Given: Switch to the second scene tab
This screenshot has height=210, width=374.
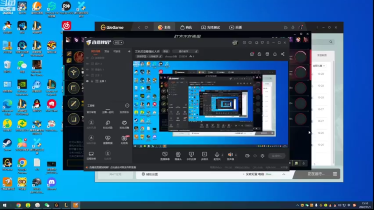Looking at the screenshot, I should click(107, 51).
